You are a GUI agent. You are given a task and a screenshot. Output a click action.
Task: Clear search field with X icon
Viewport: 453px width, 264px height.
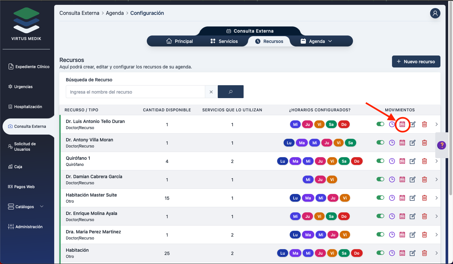click(211, 92)
